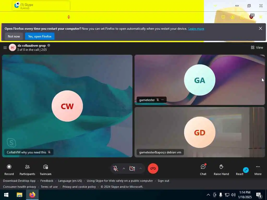Switch to the (1) Skype tab

pyautogui.click(x=41, y=6)
